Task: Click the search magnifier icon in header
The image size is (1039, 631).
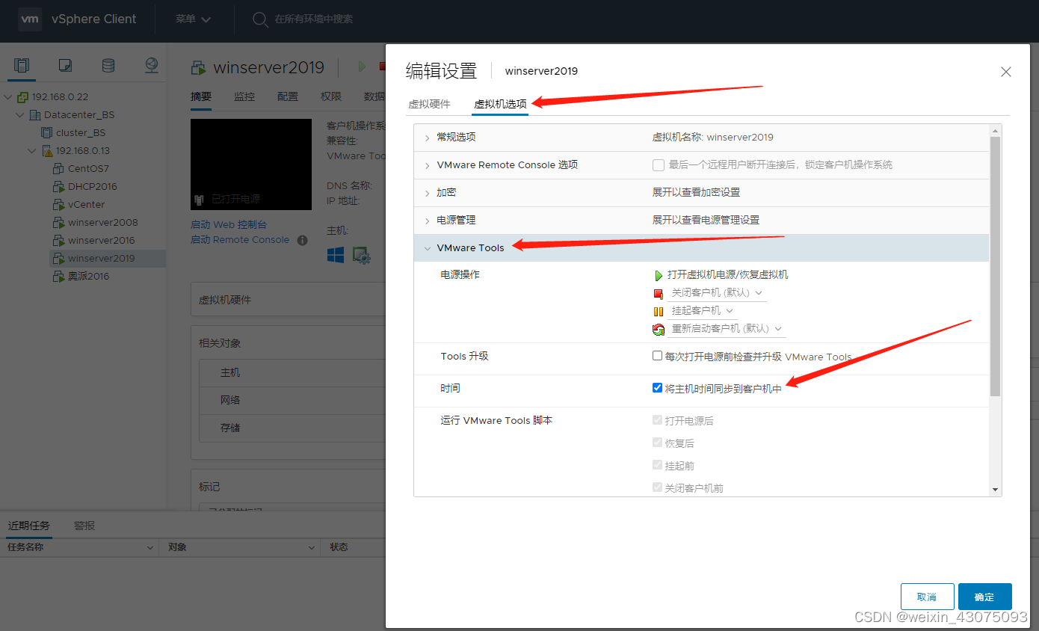Action: (260, 19)
